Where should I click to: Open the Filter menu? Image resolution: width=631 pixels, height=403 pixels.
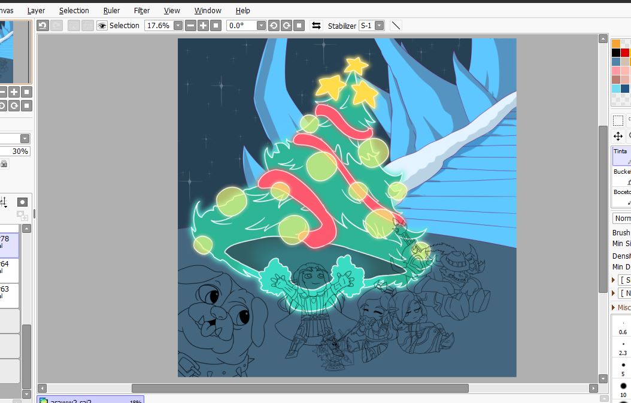(142, 10)
